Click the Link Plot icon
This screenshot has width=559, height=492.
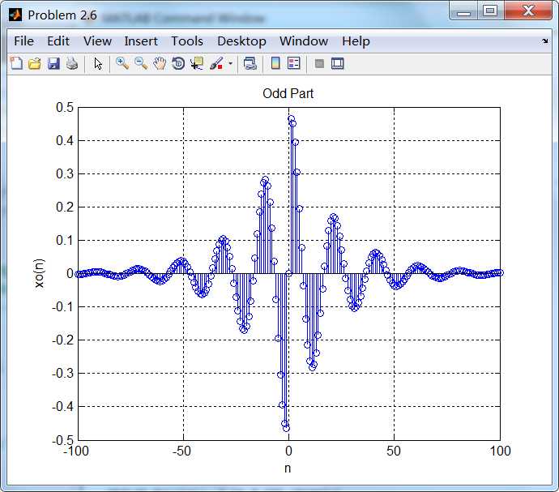(250, 63)
